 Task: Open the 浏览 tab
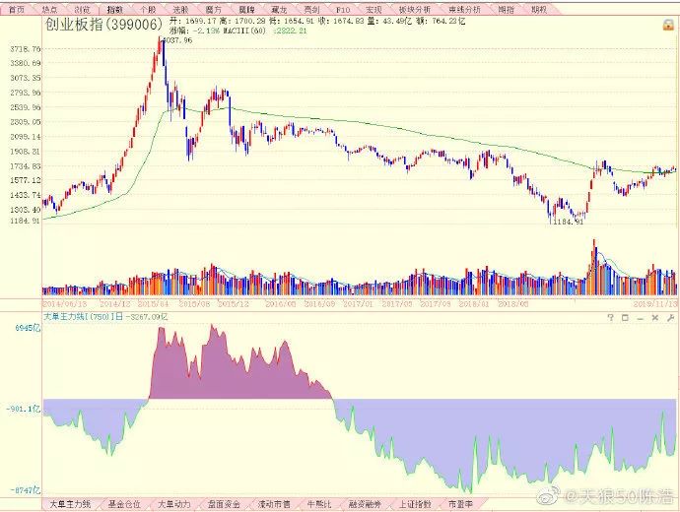[82, 9]
